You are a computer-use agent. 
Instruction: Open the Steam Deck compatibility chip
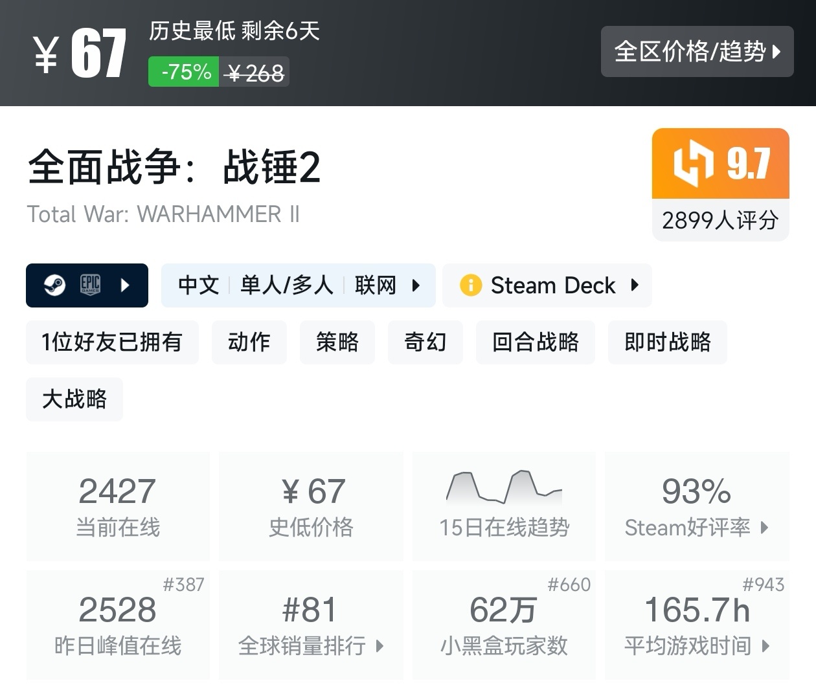(x=547, y=285)
